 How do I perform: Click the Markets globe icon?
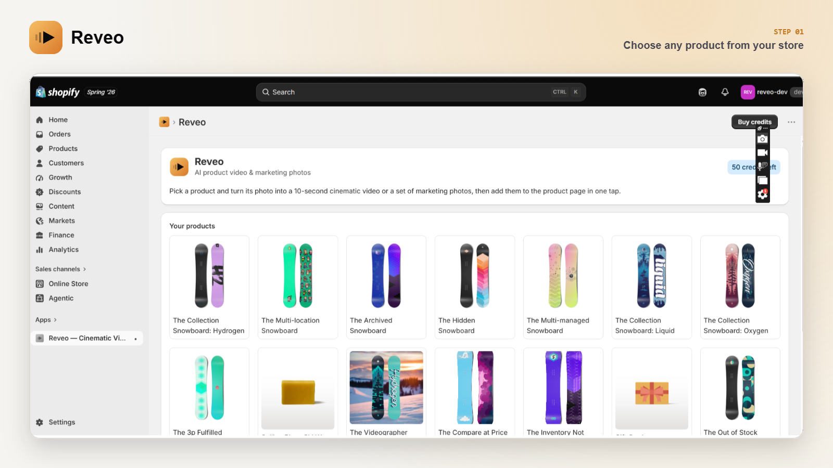(40, 221)
